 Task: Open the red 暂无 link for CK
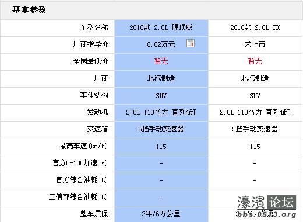click(255, 61)
